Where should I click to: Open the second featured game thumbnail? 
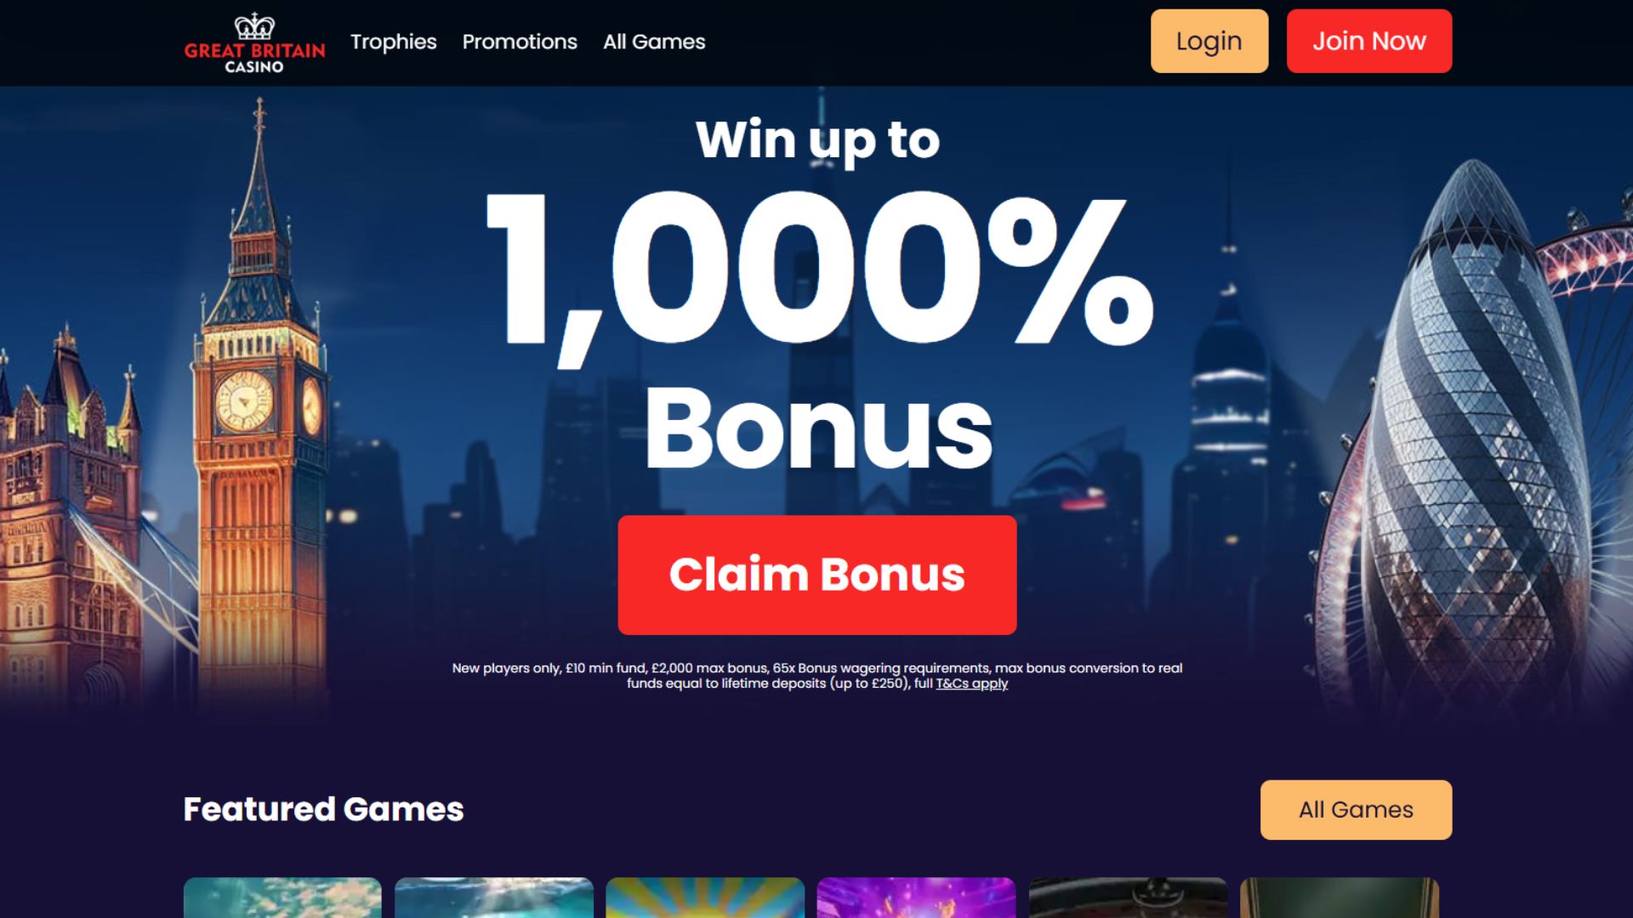click(493, 898)
